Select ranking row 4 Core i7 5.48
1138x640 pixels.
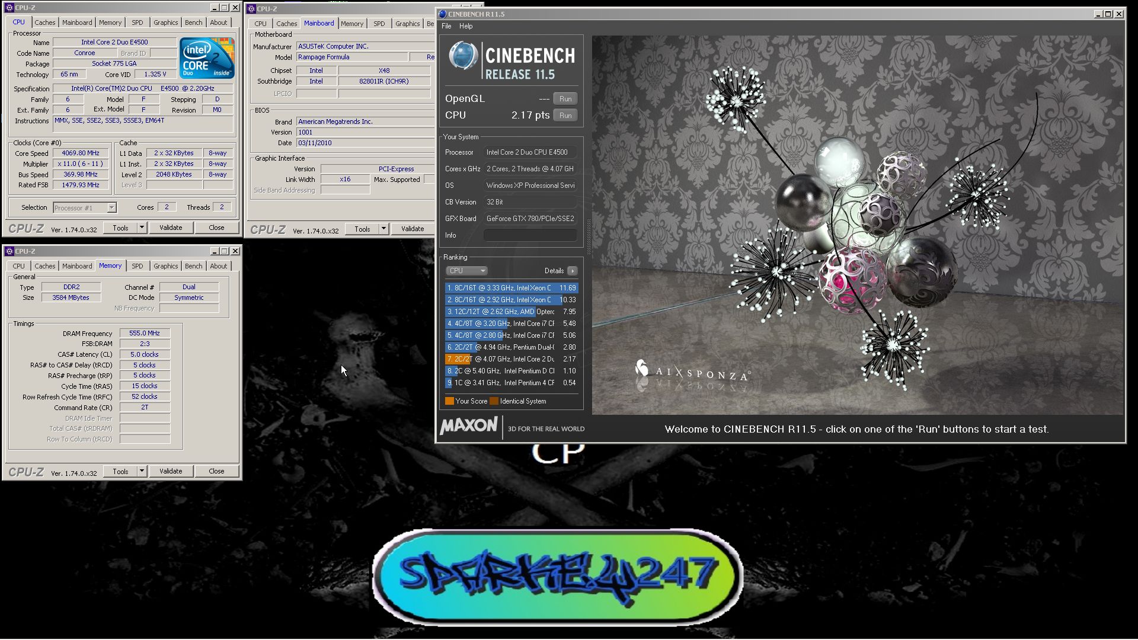(512, 324)
